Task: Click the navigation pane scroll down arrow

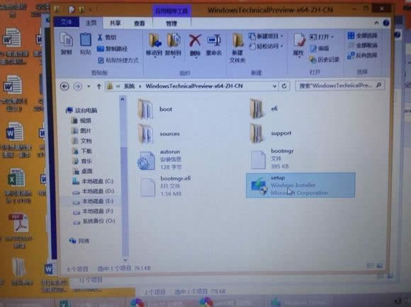Action: pos(125,260)
